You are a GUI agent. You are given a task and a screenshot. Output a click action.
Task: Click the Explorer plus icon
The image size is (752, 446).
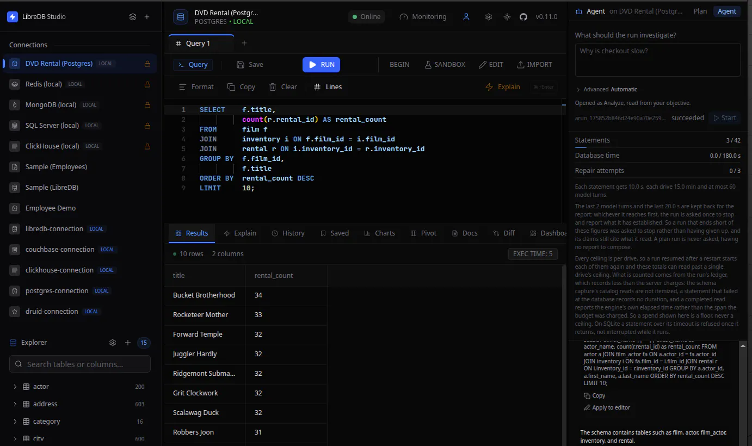(128, 343)
